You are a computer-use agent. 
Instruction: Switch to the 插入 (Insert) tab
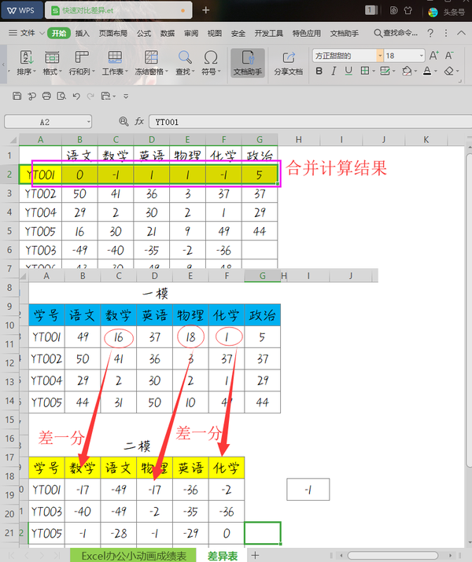pyautogui.click(x=82, y=33)
